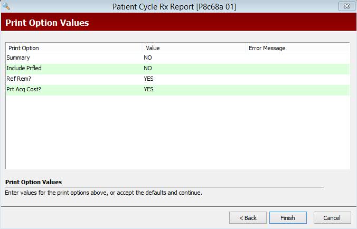Cancel the print option dialog
This screenshot has height=229, width=357.
(x=332, y=218)
